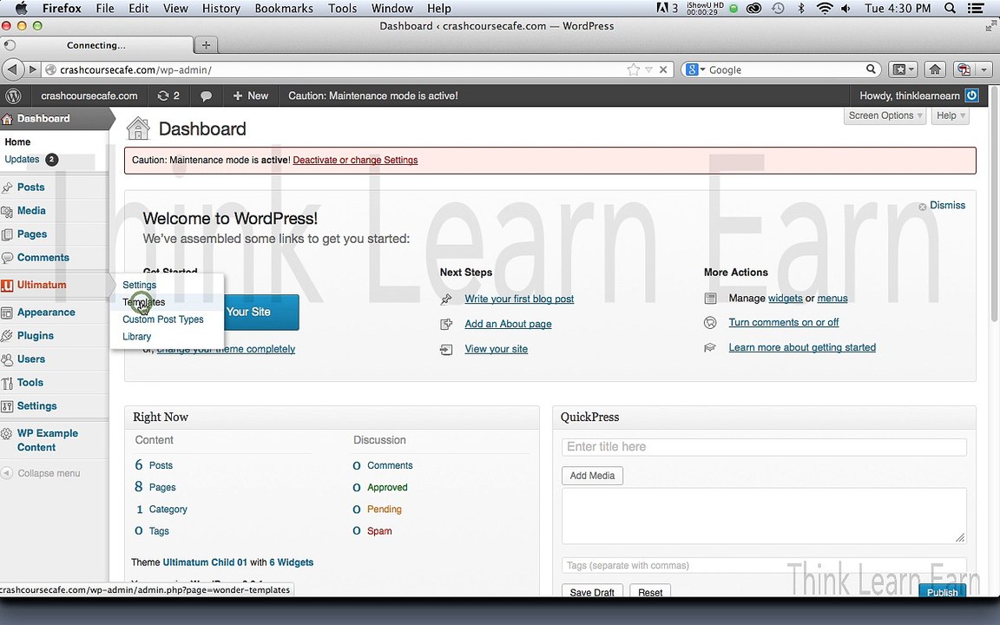Viewport: 1000px width, 625px height.
Task: Click the Save Draft button
Action: click(x=592, y=592)
